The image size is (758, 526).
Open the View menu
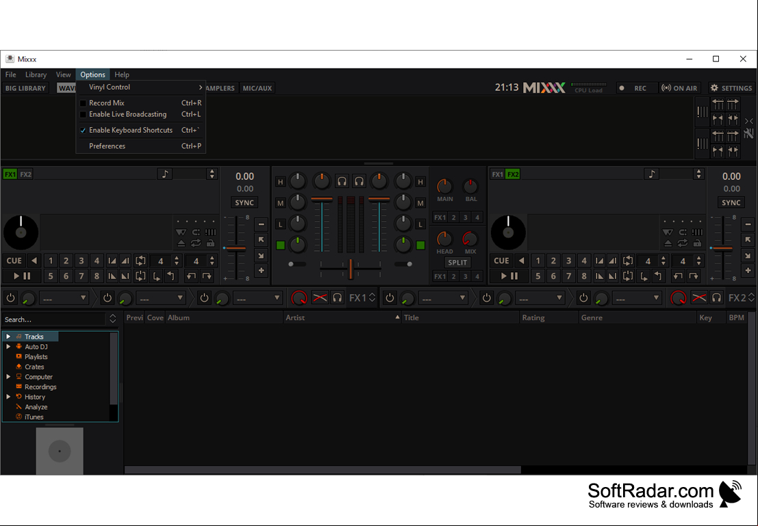pyautogui.click(x=63, y=75)
